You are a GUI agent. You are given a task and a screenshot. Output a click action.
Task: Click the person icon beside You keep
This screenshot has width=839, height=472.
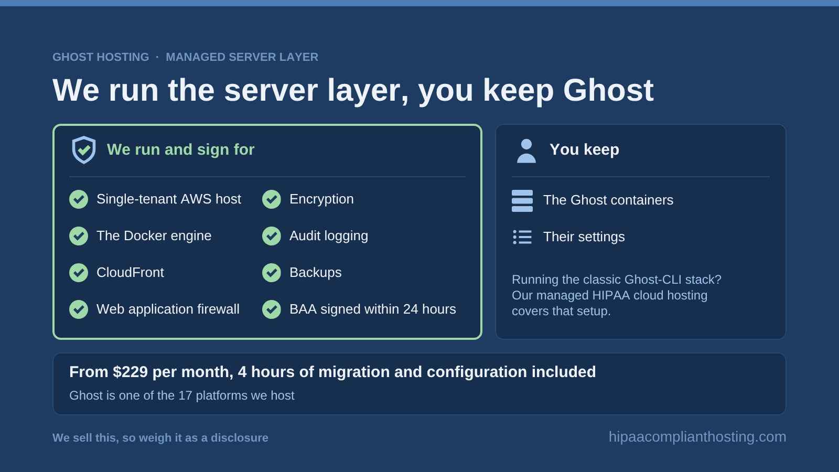(x=526, y=151)
